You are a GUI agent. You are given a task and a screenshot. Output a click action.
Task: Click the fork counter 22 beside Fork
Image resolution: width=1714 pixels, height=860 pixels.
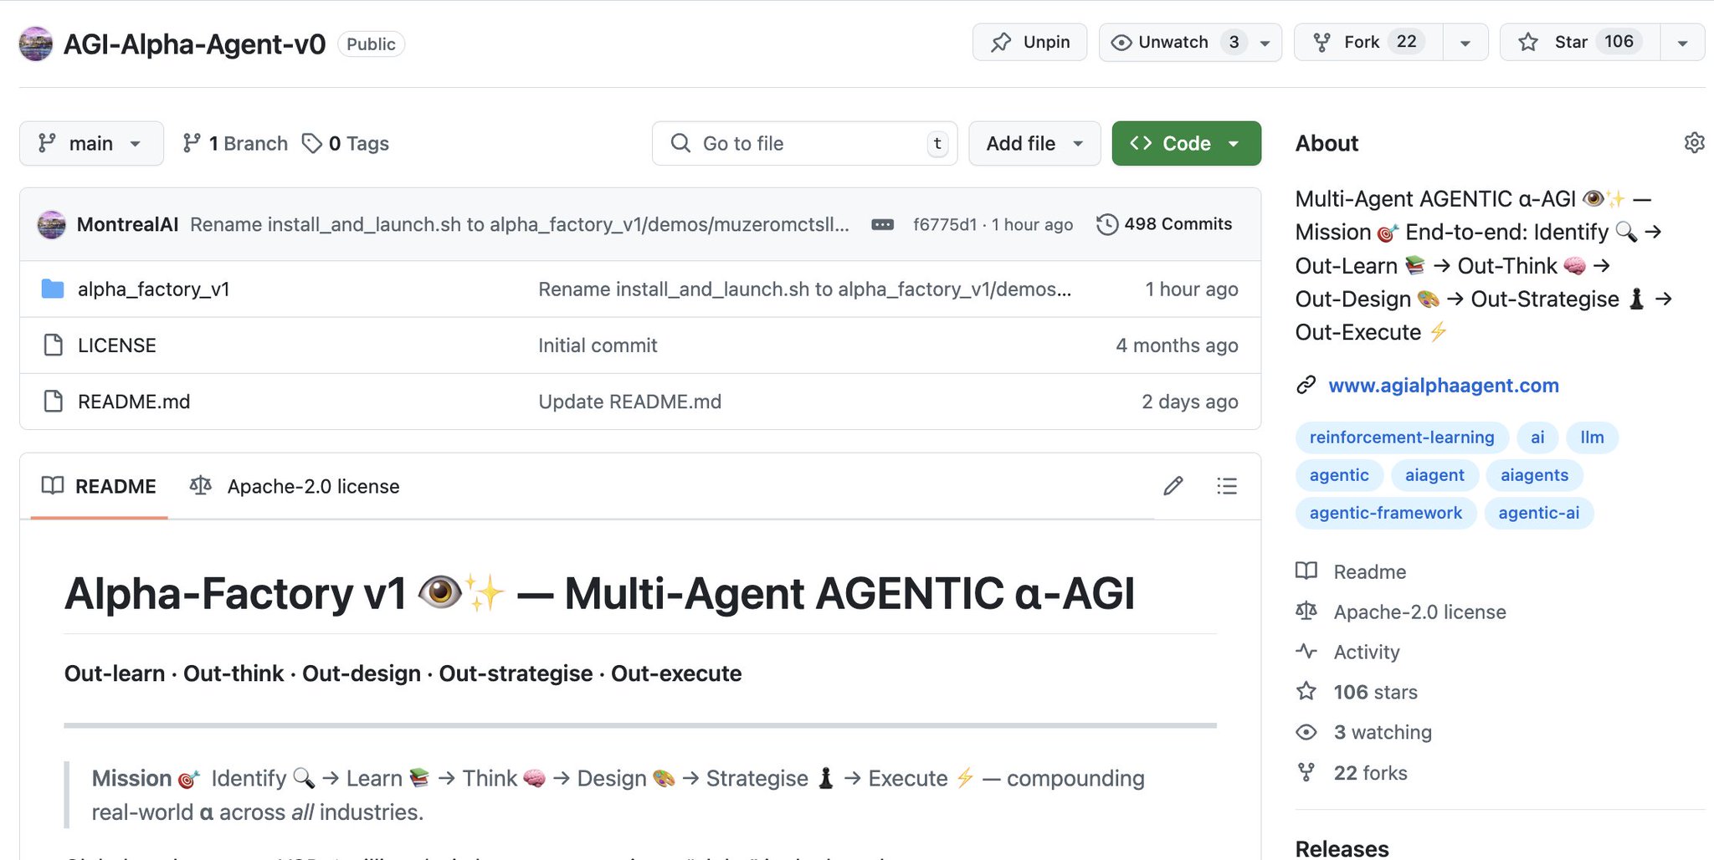[1407, 42]
